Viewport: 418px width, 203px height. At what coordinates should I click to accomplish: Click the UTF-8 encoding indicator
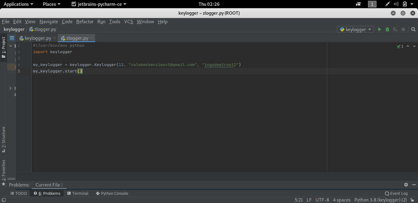pos(322,200)
